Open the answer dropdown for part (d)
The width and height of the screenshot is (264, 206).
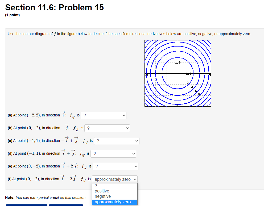coord(113,154)
